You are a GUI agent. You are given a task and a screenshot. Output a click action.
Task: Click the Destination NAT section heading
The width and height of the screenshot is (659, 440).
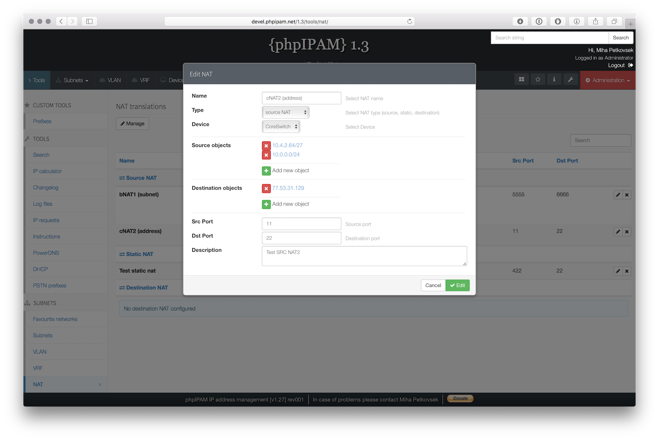click(144, 288)
